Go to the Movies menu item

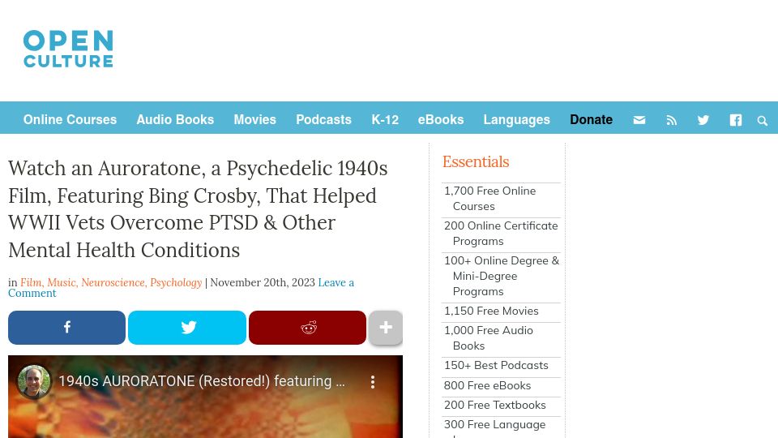254,120
